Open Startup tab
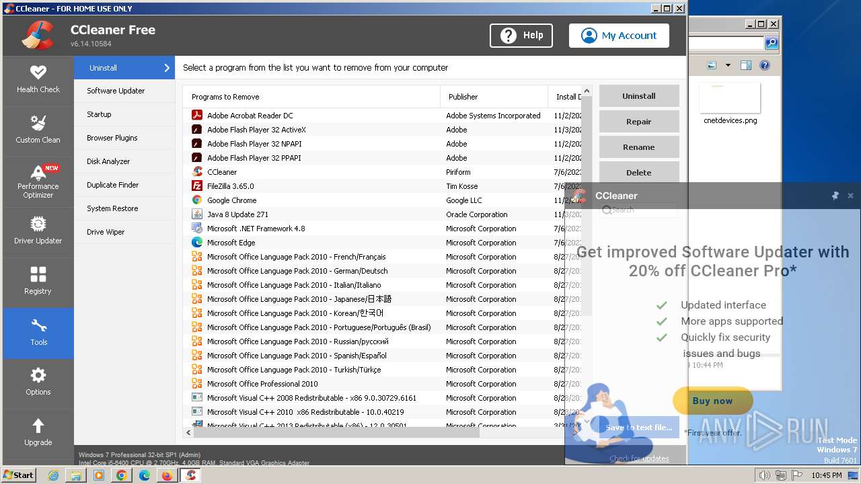 tap(124, 114)
